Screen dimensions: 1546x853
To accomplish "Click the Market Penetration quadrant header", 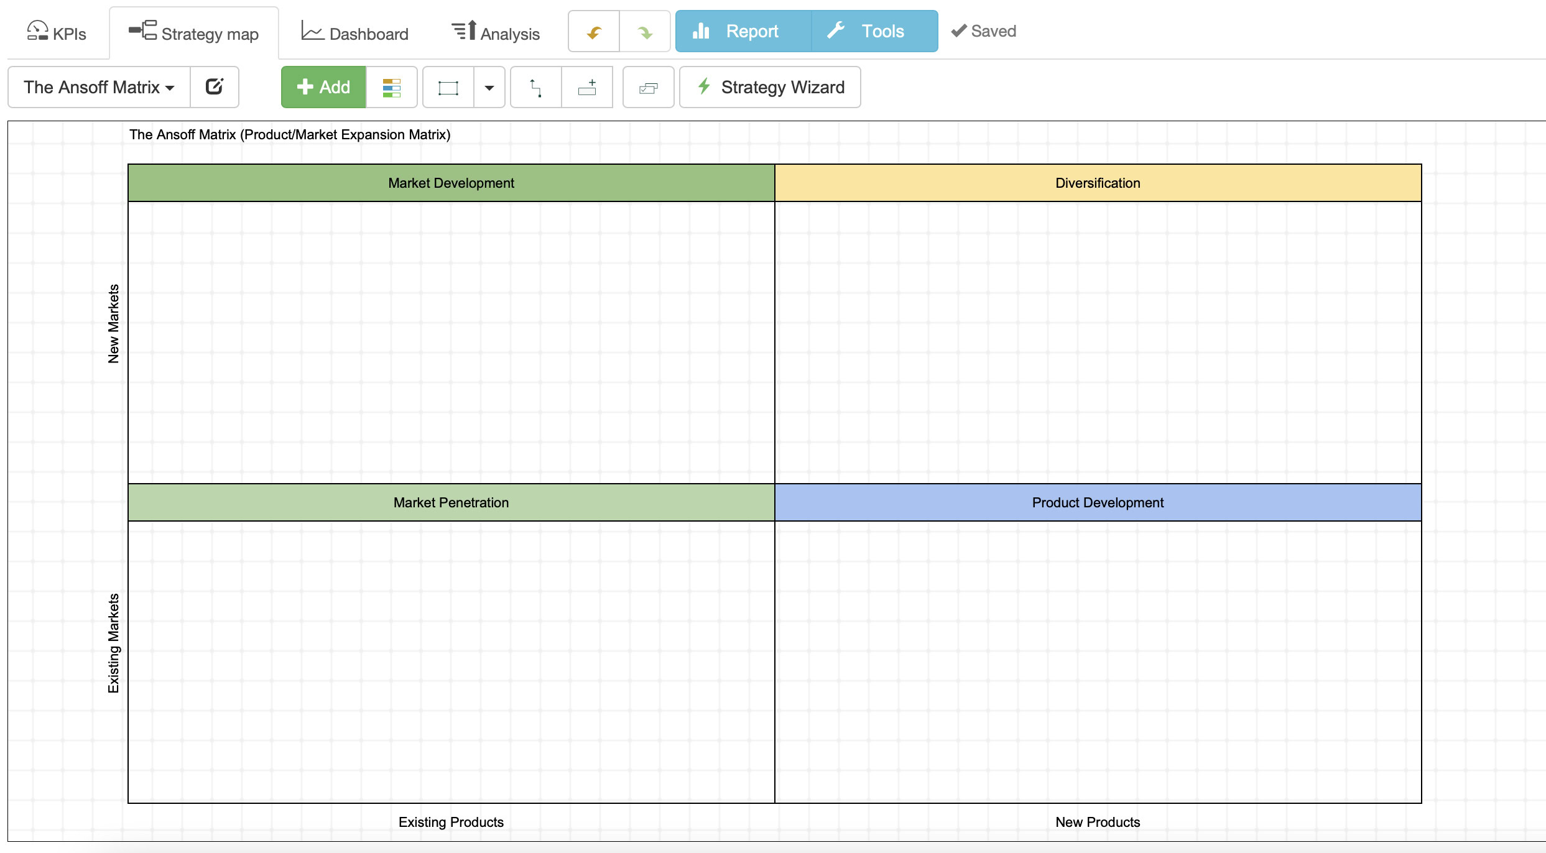I will pos(451,502).
